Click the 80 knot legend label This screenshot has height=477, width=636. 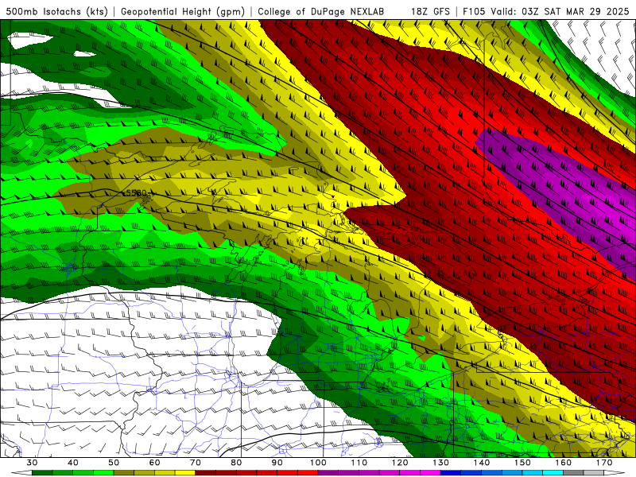click(x=236, y=463)
